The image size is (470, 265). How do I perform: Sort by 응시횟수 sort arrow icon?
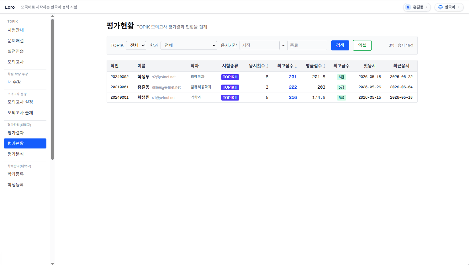tap(267, 66)
